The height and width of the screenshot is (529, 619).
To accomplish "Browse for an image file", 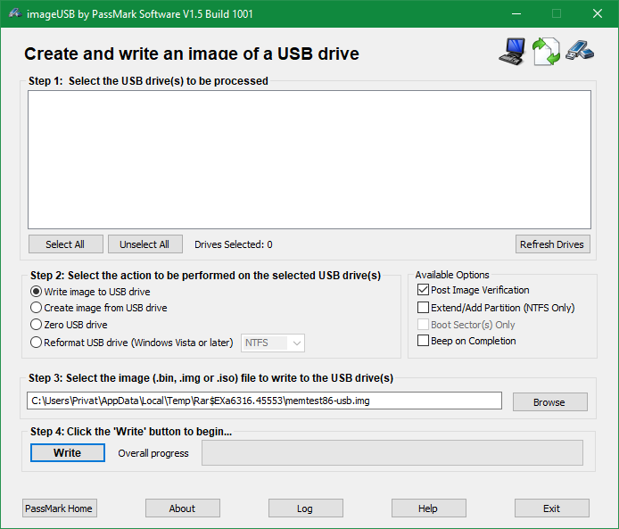I will (x=550, y=402).
